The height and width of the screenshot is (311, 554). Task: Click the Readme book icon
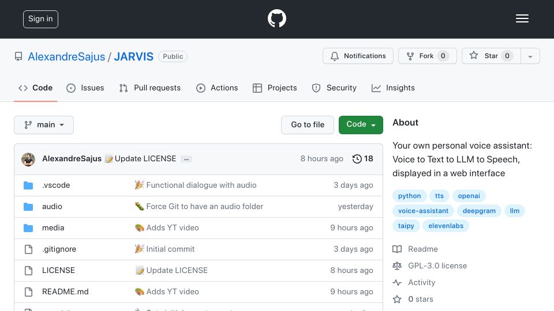pos(397,249)
